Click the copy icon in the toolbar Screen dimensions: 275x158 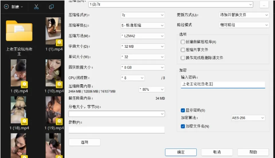[51, 7]
